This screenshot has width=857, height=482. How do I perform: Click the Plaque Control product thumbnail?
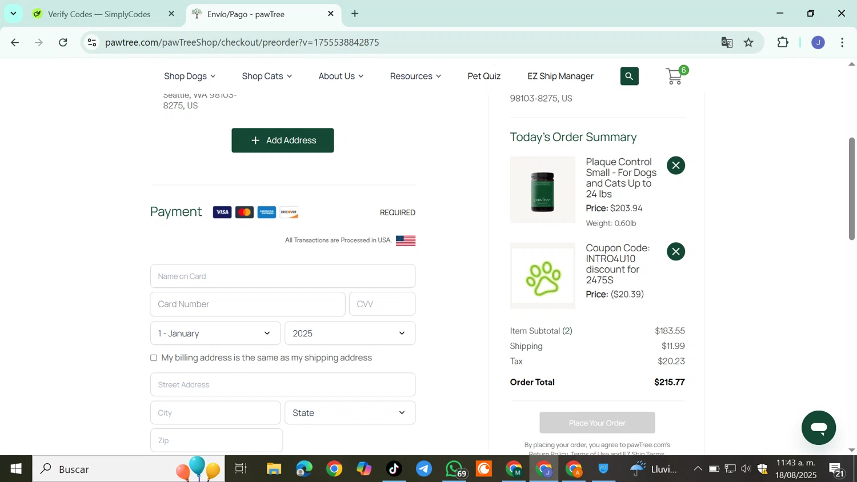[542, 190]
